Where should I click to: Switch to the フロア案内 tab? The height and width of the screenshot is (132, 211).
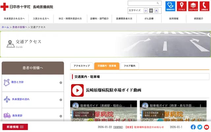click(x=130, y=66)
